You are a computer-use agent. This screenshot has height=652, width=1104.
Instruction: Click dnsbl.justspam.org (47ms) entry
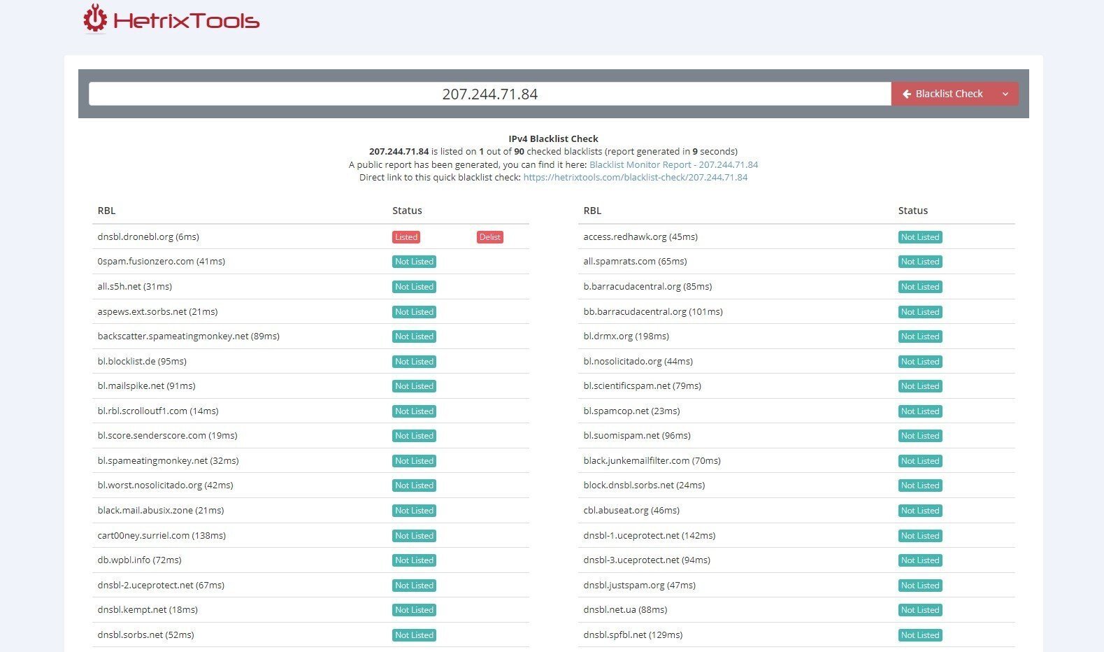639,585
